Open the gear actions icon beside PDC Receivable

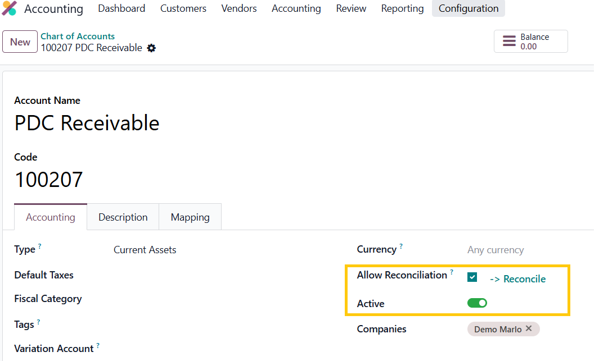click(151, 48)
